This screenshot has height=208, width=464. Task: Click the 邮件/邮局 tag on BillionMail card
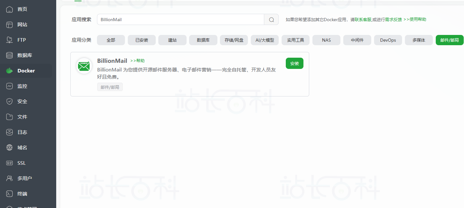(110, 87)
